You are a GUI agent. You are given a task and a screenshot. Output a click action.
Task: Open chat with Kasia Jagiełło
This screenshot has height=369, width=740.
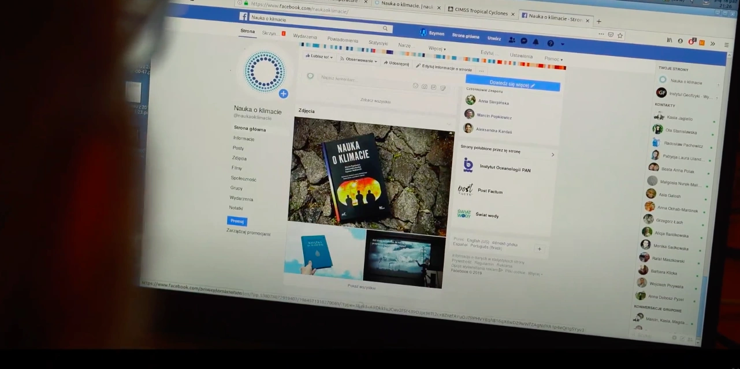pos(679,118)
